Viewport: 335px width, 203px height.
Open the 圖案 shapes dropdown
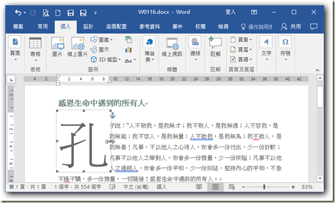click(101, 40)
